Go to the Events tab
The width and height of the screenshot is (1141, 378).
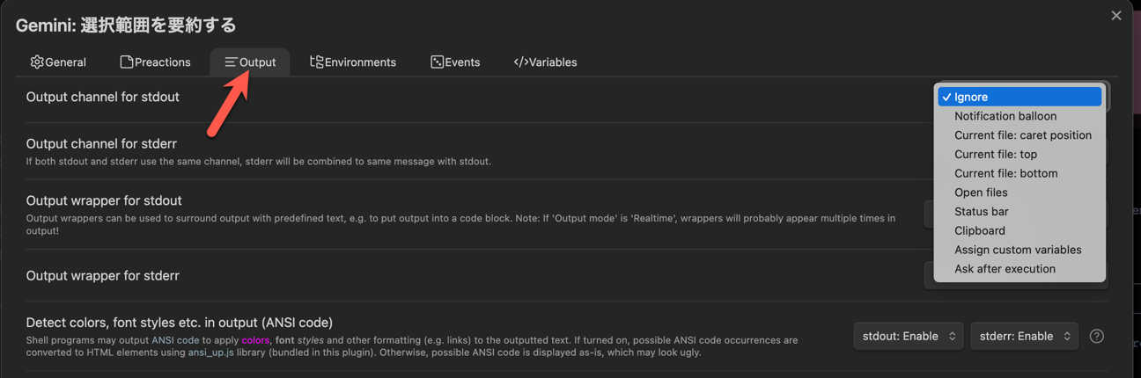tap(455, 62)
